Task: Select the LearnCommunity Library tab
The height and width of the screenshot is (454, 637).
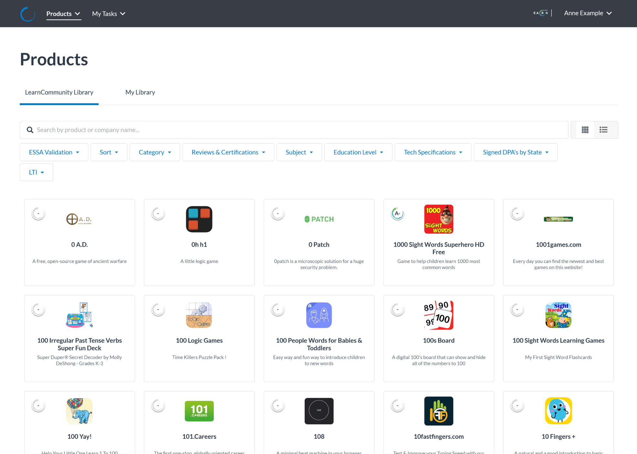Action: click(59, 93)
